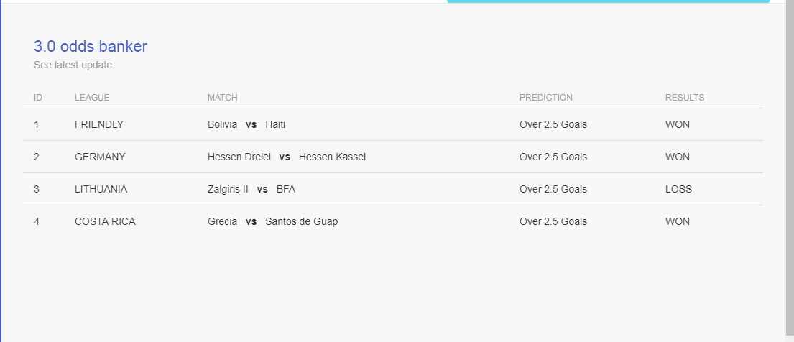Click the vertical scrollbar on right edge

click(x=790, y=167)
